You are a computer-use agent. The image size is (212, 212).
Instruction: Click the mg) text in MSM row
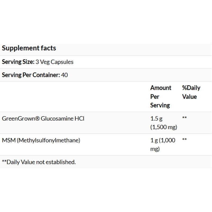click(x=155, y=149)
